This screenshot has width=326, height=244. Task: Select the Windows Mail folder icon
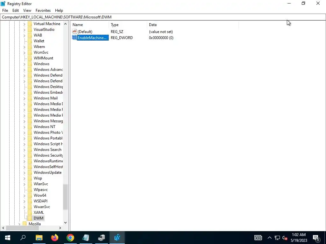(x=30, y=98)
